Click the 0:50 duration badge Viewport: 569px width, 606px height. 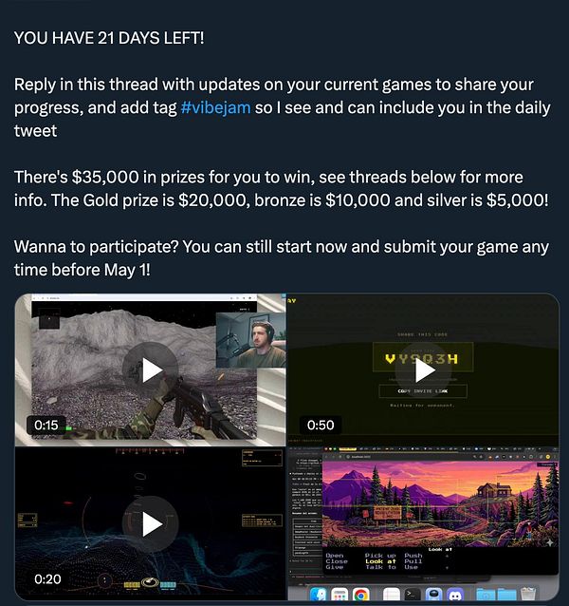point(321,426)
